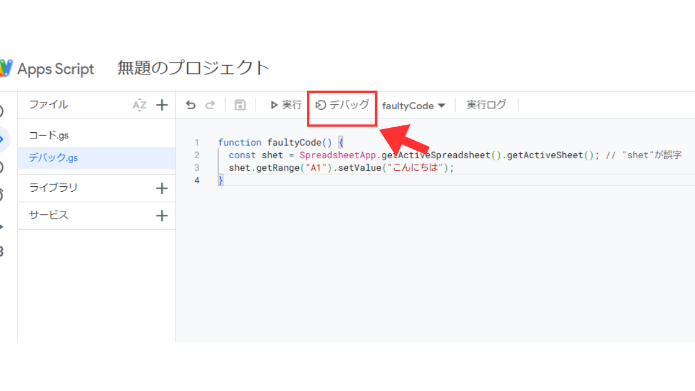
Task: Click line number 4 in gutter
Action: click(x=197, y=180)
